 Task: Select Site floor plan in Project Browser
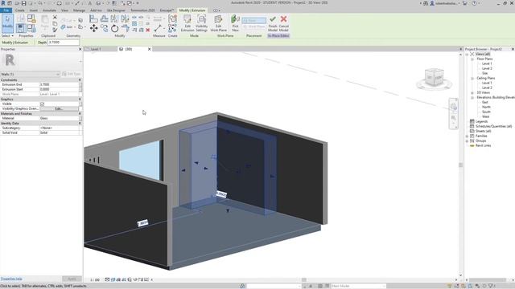484,73
